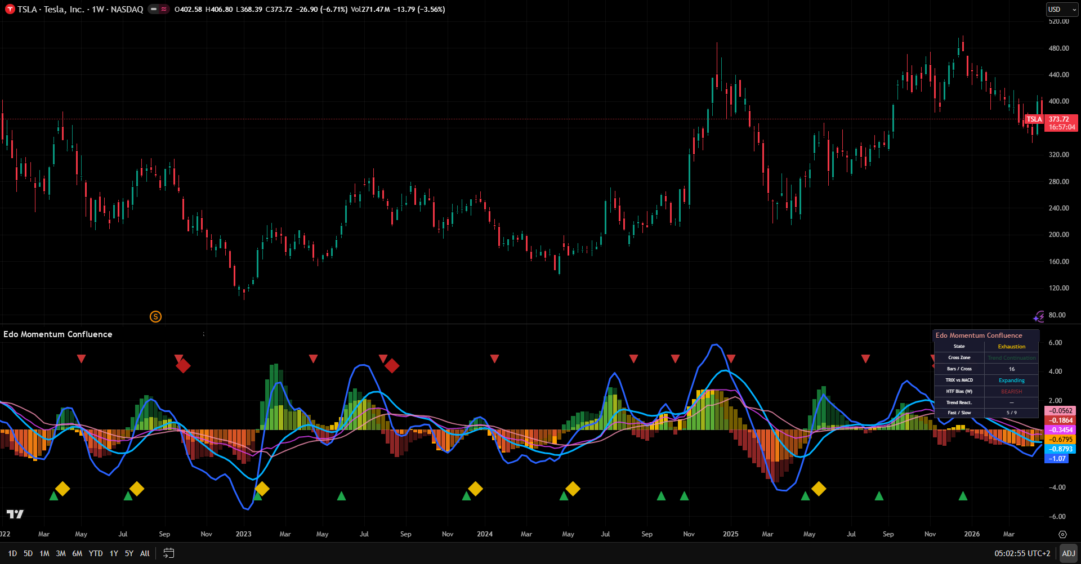Select the 1D time range
The height and width of the screenshot is (564, 1081).
(x=12, y=553)
